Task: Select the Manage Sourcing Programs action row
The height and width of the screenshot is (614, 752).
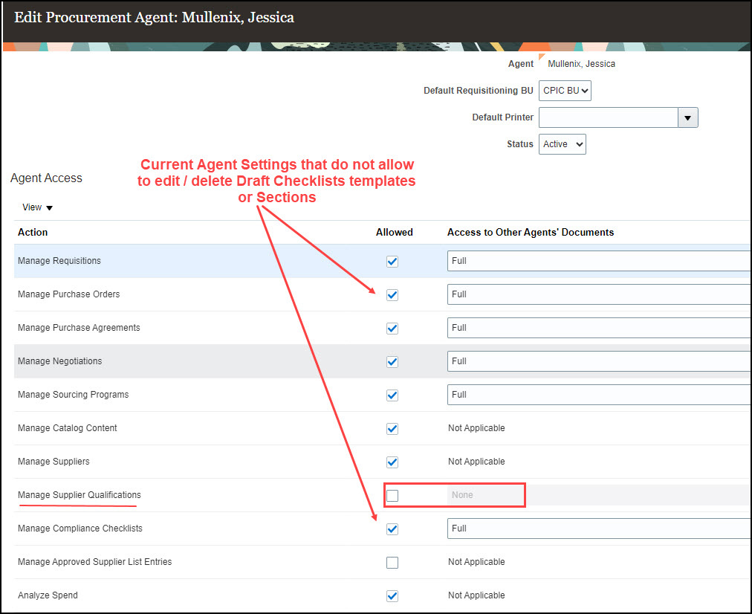Action: click(x=73, y=395)
